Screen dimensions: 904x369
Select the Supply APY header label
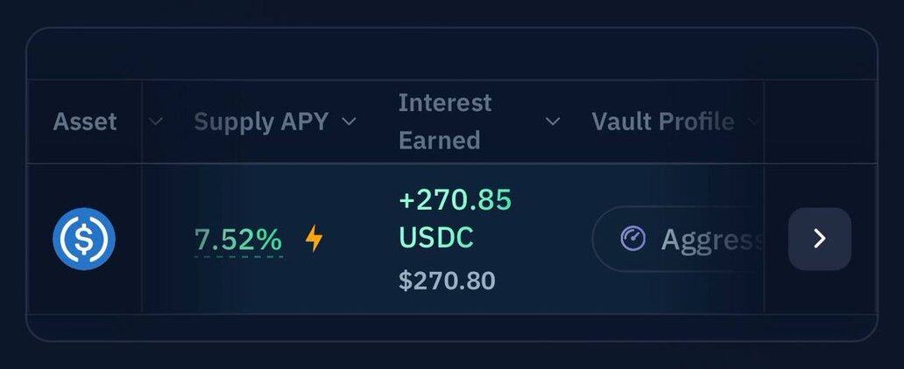pyautogui.click(x=261, y=122)
